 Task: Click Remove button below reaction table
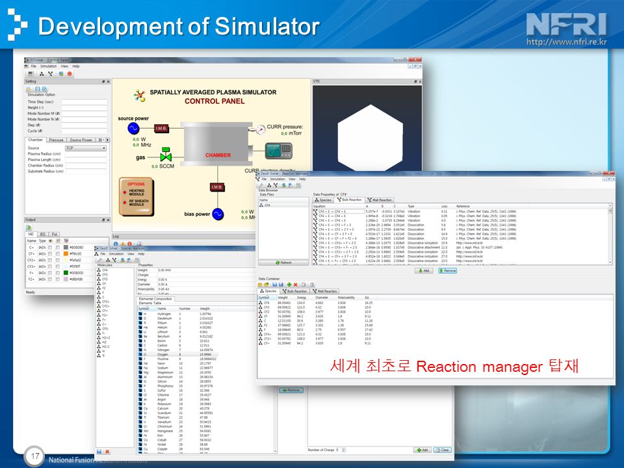(x=448, y=270)
